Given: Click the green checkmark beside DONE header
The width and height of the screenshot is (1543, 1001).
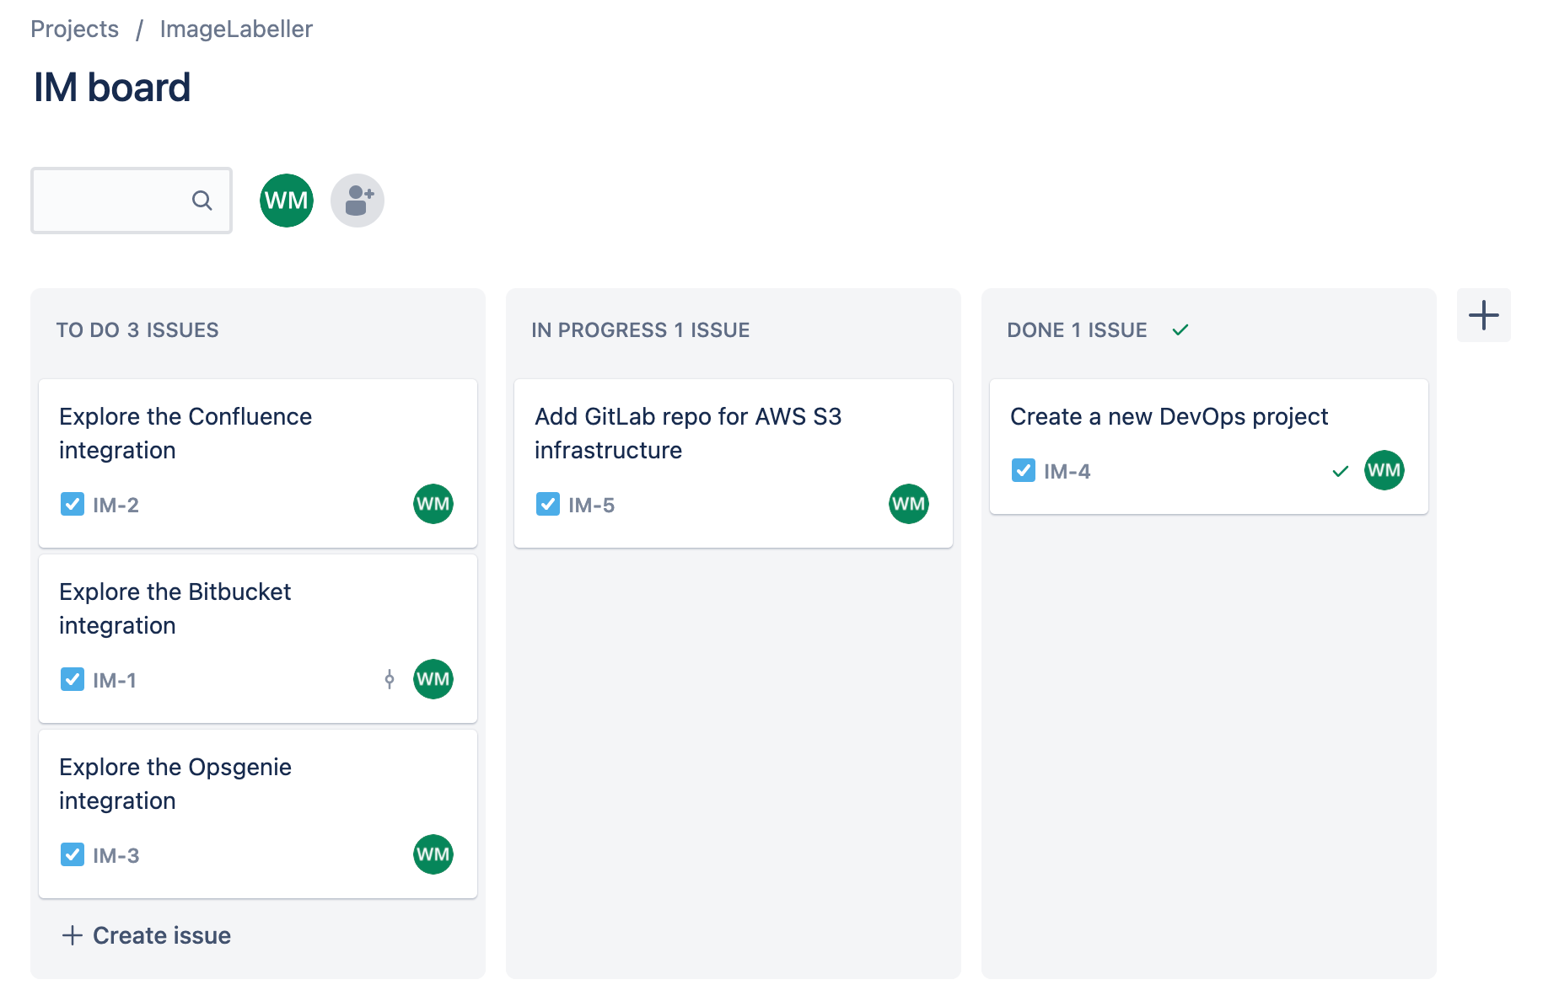Looking at the screenshot, I should tap(1180, 329).
